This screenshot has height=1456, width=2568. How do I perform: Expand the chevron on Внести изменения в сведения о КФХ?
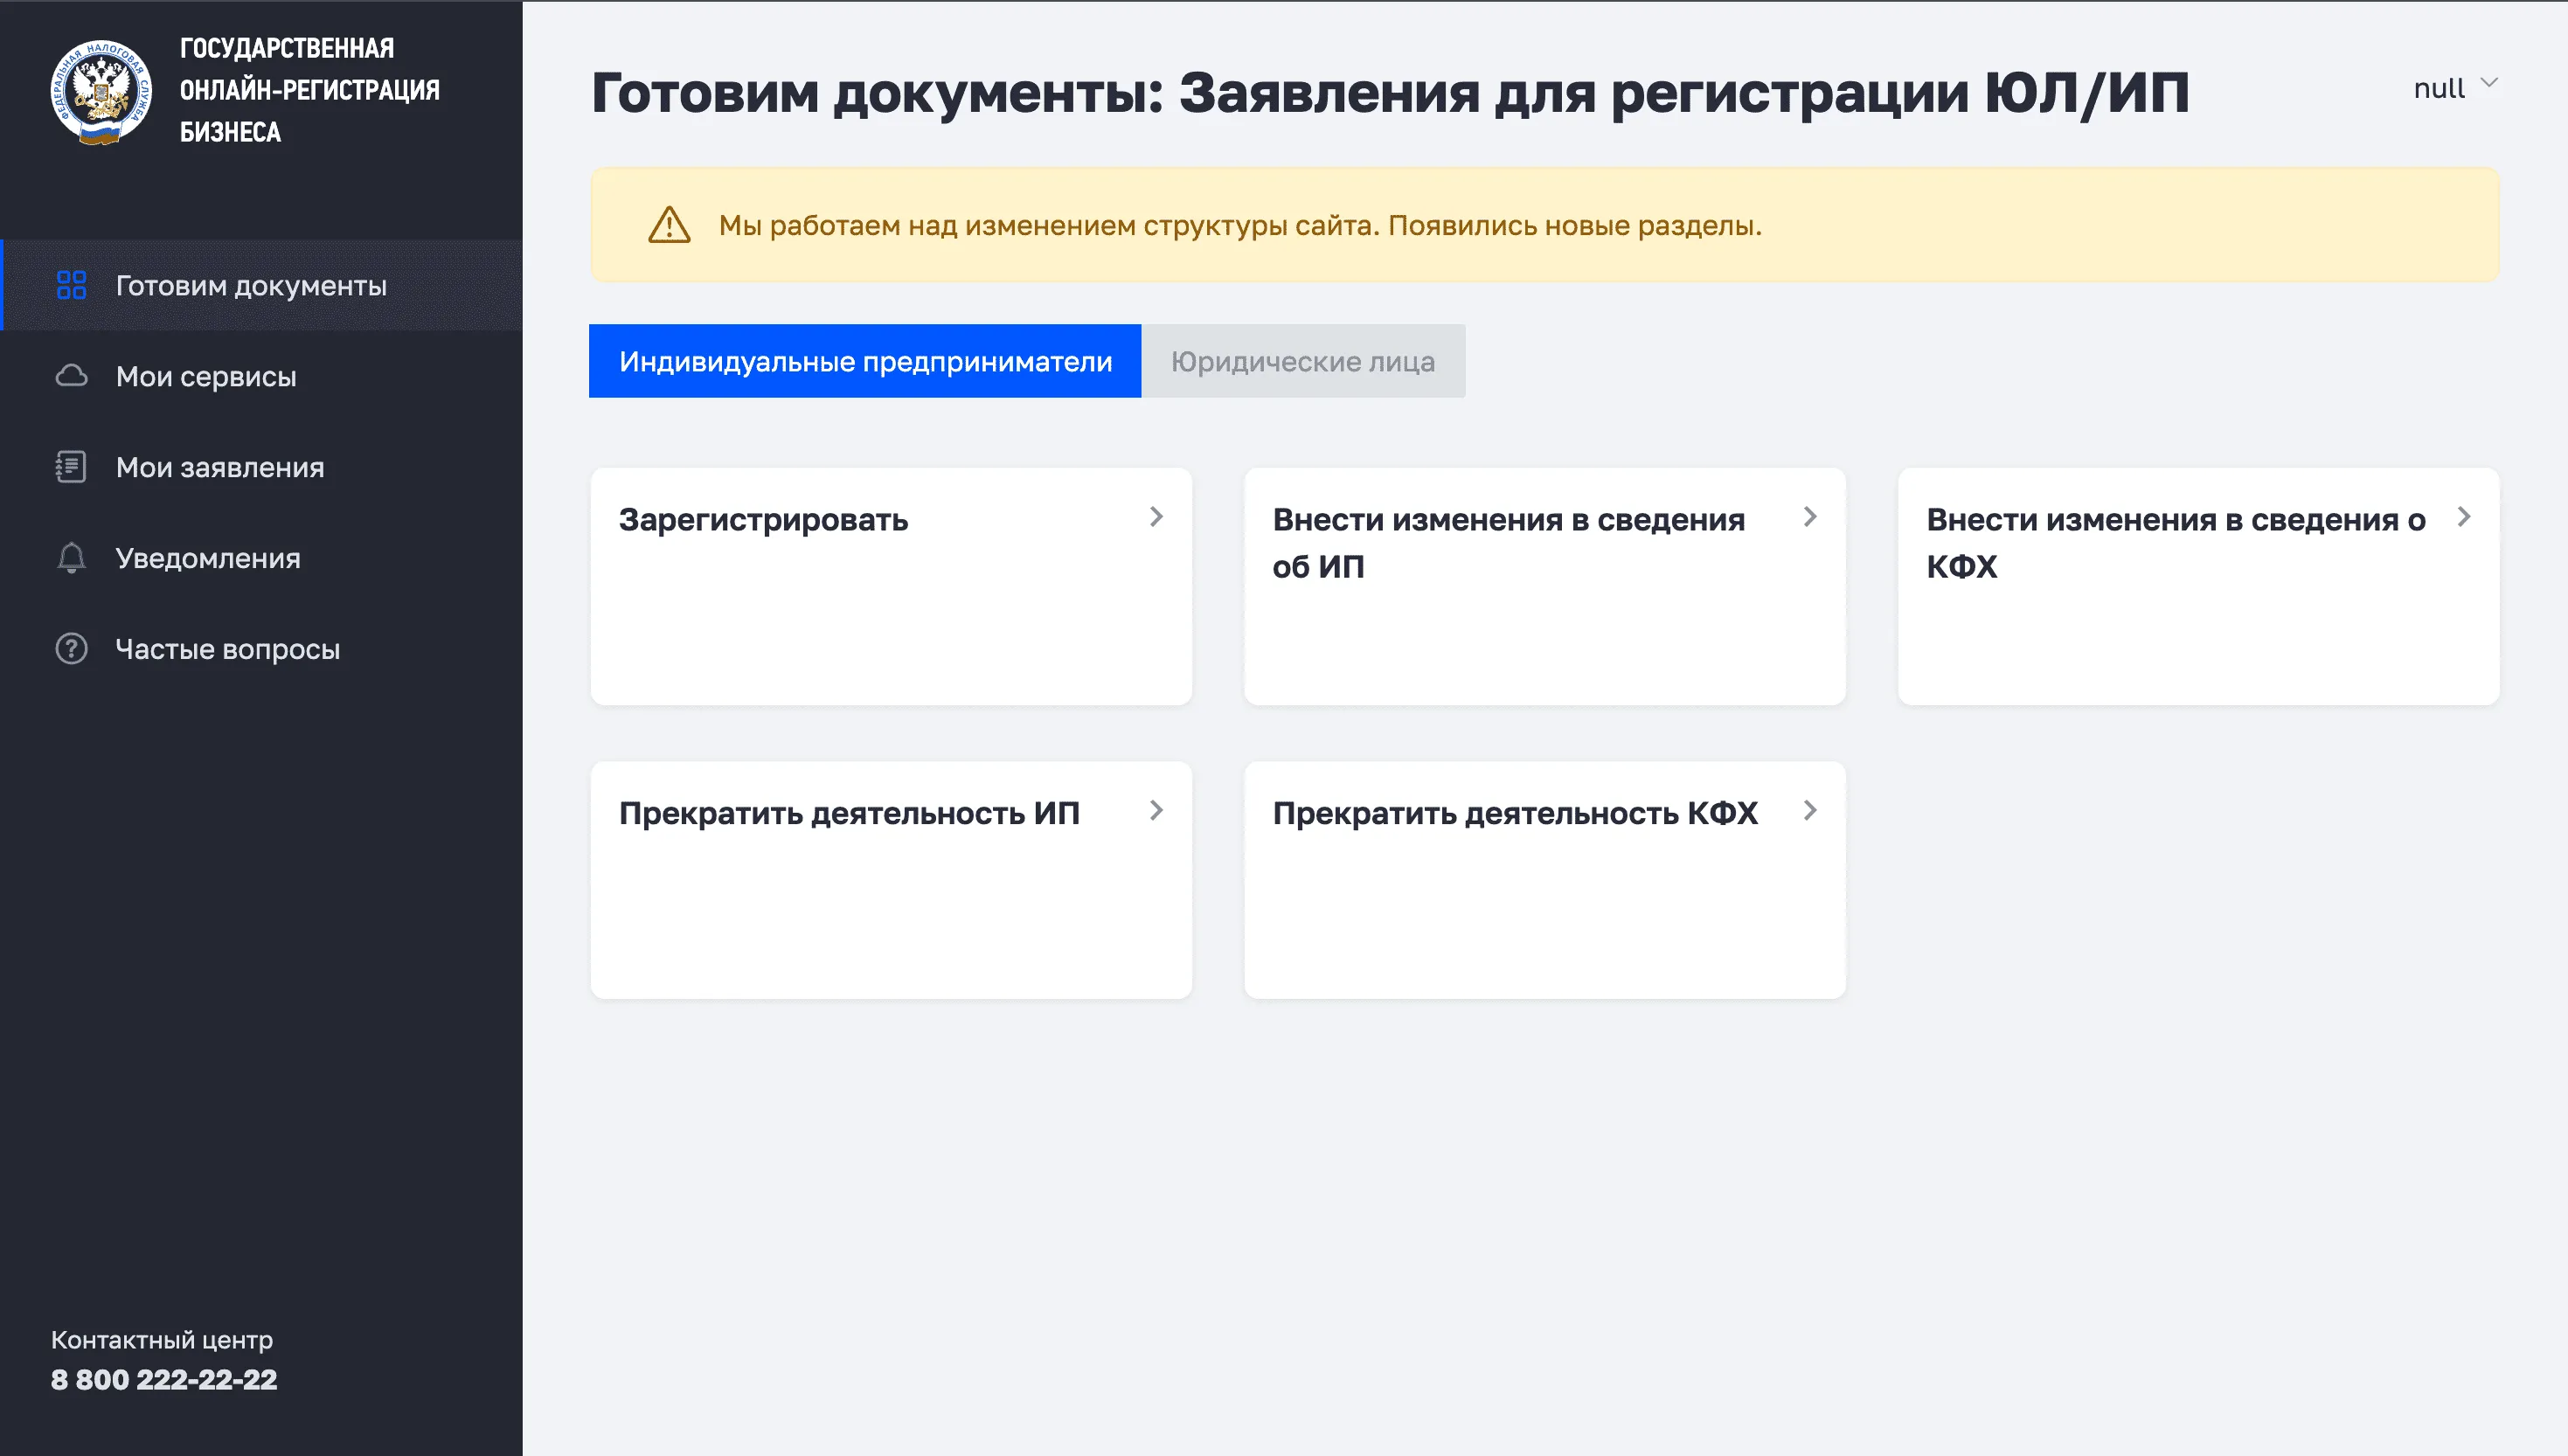point(2465,518)
